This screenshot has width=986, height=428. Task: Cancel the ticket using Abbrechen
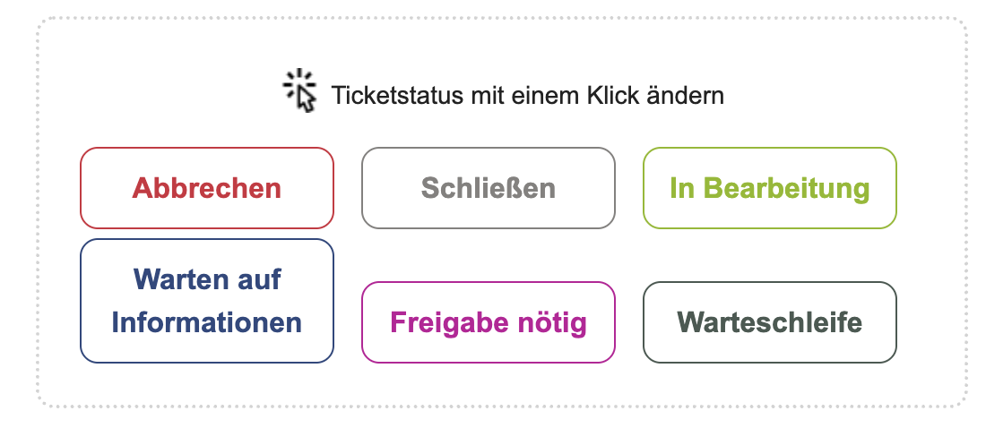click(207, 188)
